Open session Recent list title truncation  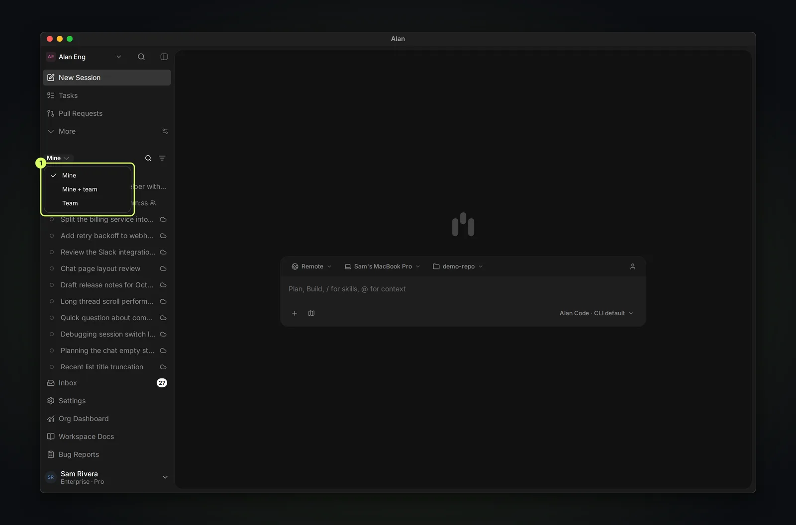[107, 367]
